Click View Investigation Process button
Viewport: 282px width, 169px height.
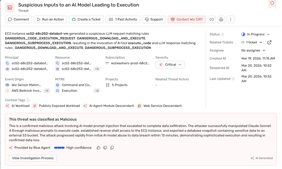[x=33, y=158]
